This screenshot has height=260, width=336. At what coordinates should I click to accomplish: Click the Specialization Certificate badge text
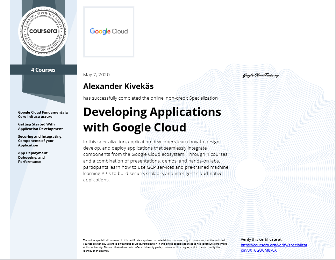tap(43, 47)
